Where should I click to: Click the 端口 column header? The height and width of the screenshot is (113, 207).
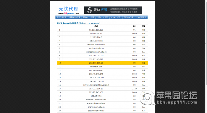pyautogui.click(x=134, y=26)
